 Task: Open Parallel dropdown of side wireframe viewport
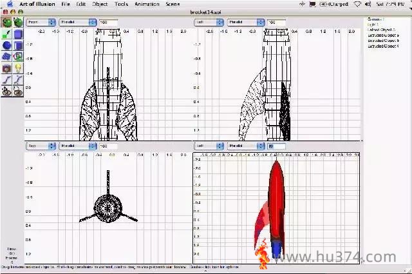point(246,23)
